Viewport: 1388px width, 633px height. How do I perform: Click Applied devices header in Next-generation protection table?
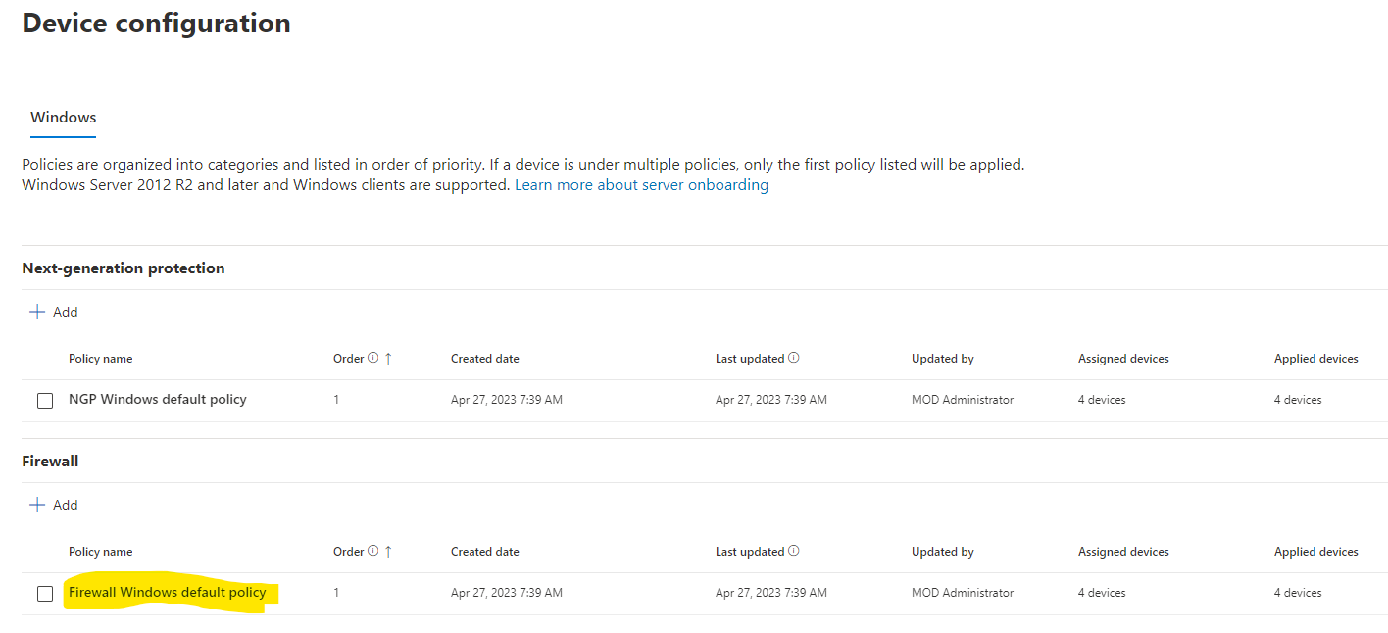[1316, 359]
